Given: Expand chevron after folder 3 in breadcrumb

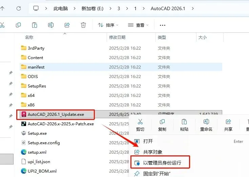Looking at the screenshot, I should coord(127,8).
